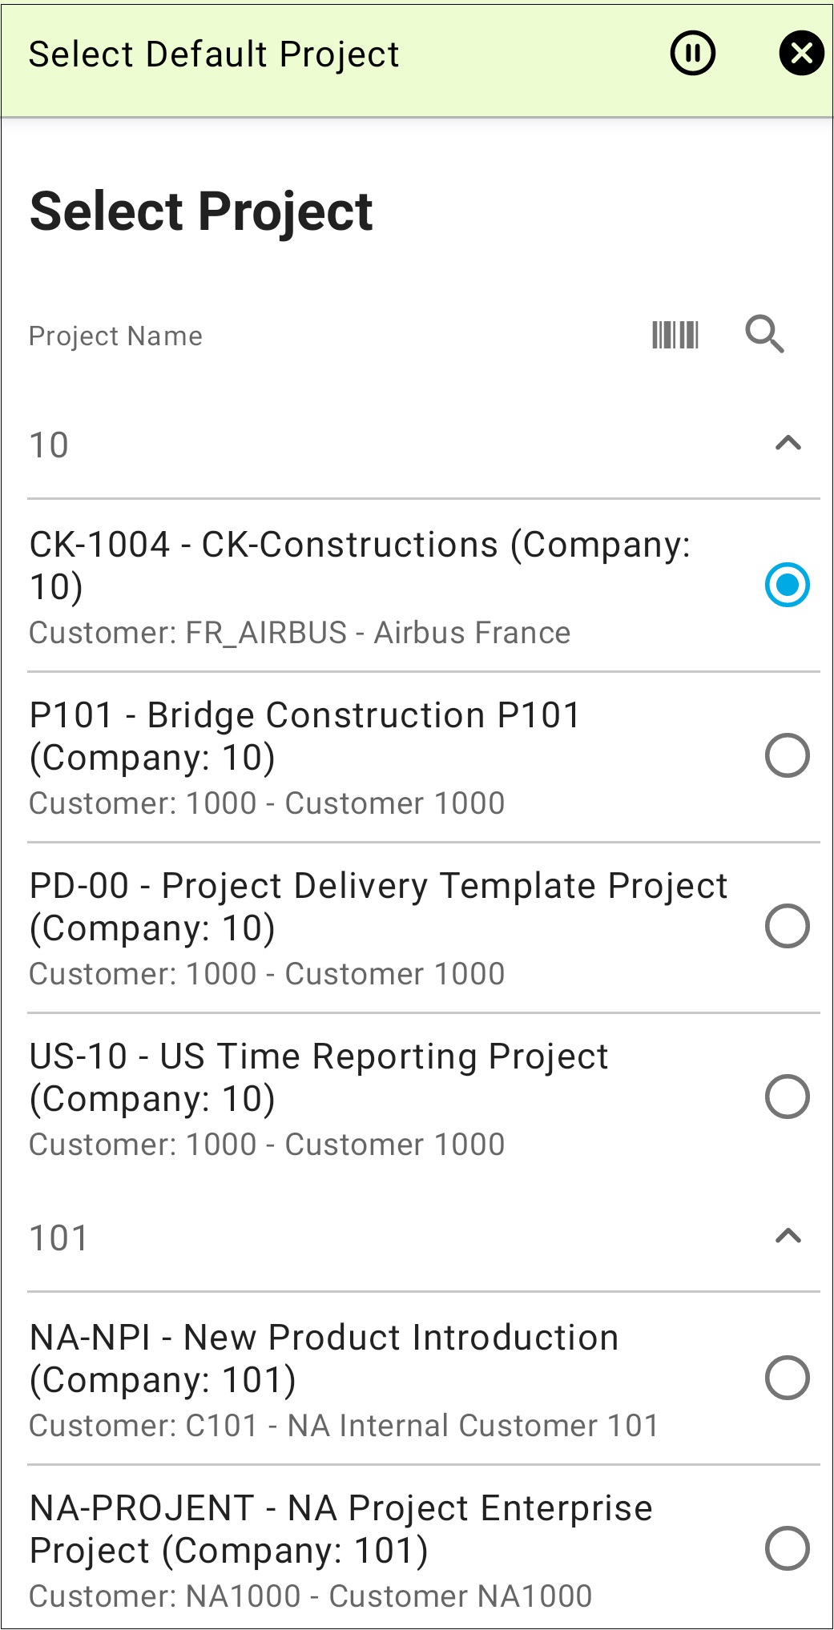Select the NA-PROJENT Enterprise Project radio button
This screenshot has height=1630, width=834.
pyautogui.click(x=787, y=1548)
